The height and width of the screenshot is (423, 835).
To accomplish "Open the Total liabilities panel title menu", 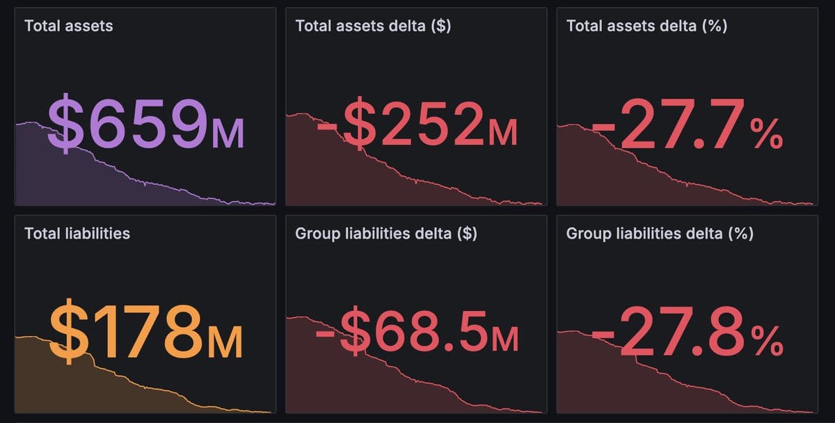I will point(77,233).
